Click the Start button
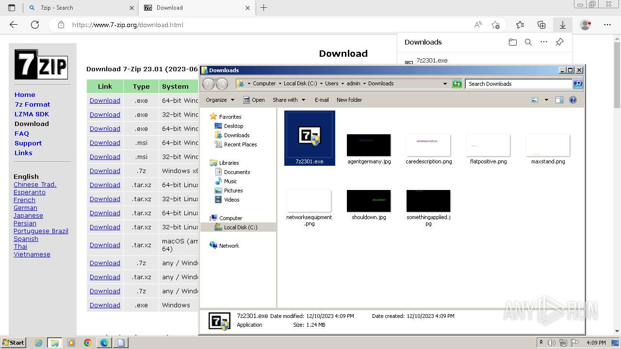 click(13, 343)
